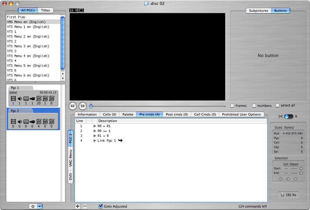Open the Pre commands scroll icon in Pgc 1
The image size is (310, 210).
(39, 99)
